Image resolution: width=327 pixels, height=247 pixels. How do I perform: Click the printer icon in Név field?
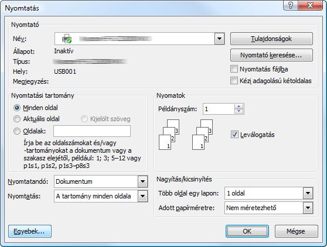(x=67, y=39)
